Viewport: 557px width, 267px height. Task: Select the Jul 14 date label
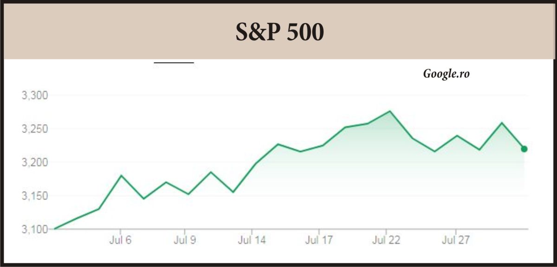point(251,240)
